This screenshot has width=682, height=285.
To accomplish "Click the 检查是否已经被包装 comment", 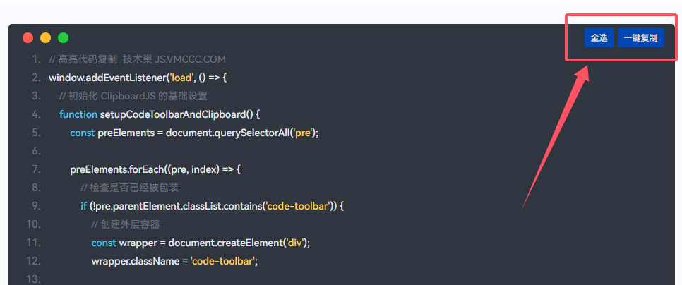I will point(129,188).
